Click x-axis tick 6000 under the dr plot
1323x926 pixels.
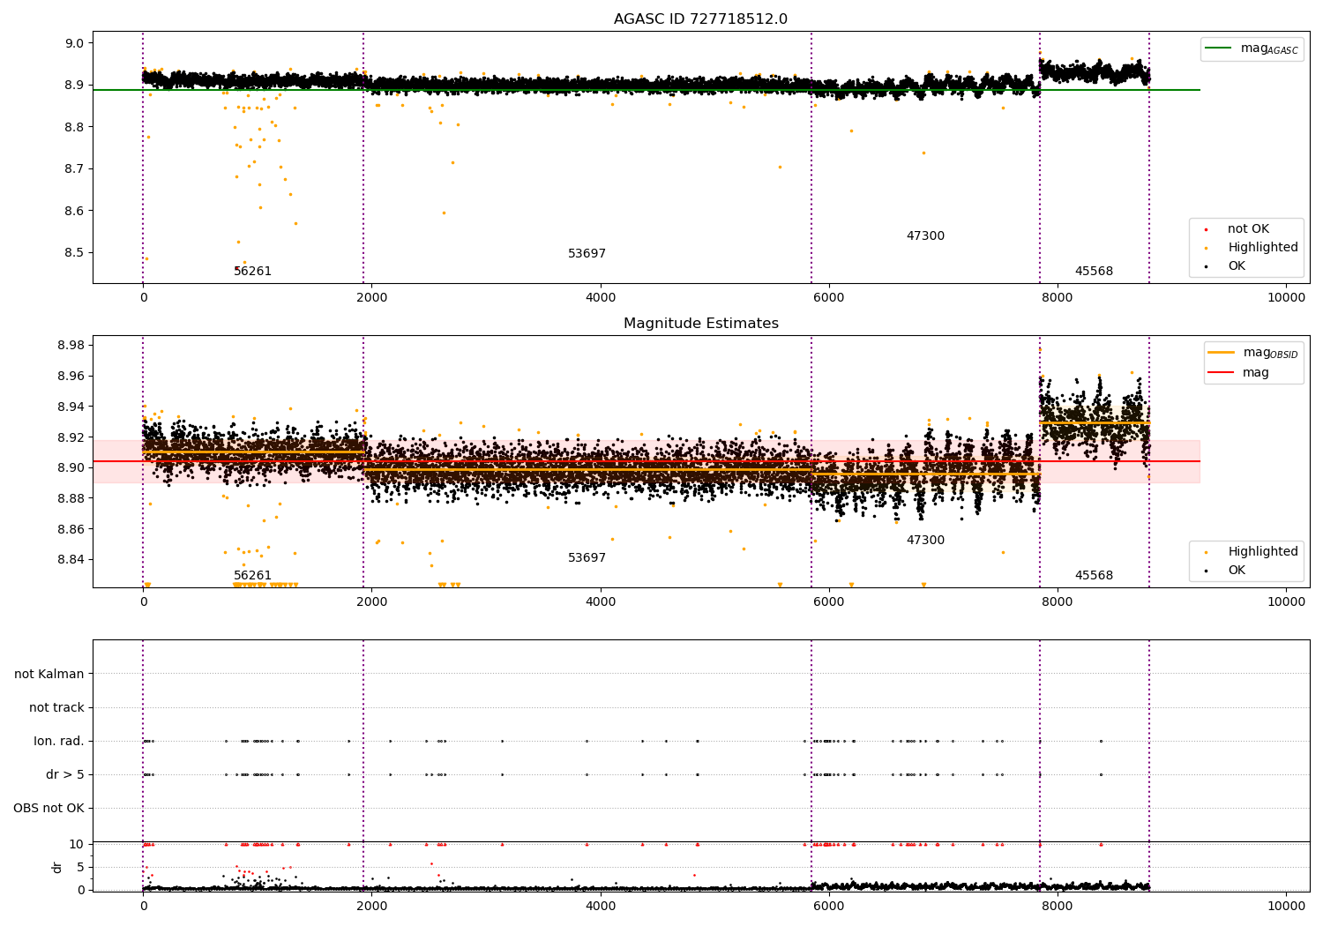pos(829,906)
